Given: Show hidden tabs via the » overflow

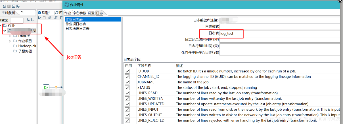Looking at the screenshot, I should [22, 12].
